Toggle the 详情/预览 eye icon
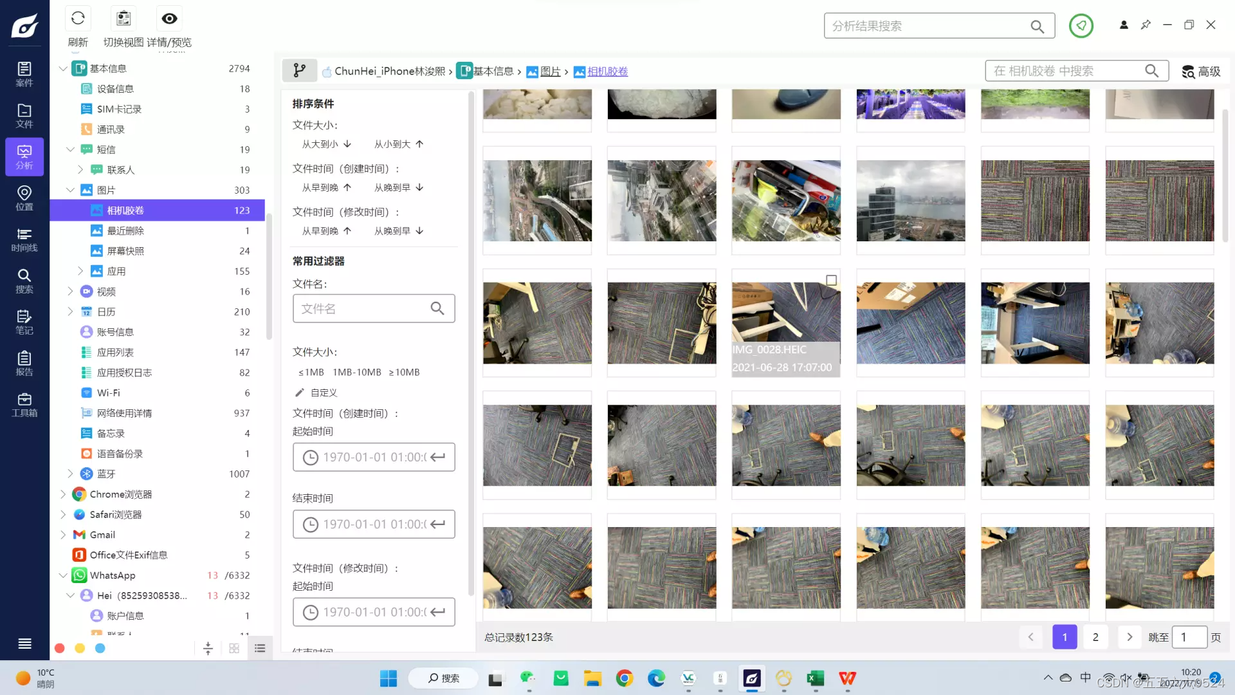1235x695 pixels. click(x=169, y=19)
